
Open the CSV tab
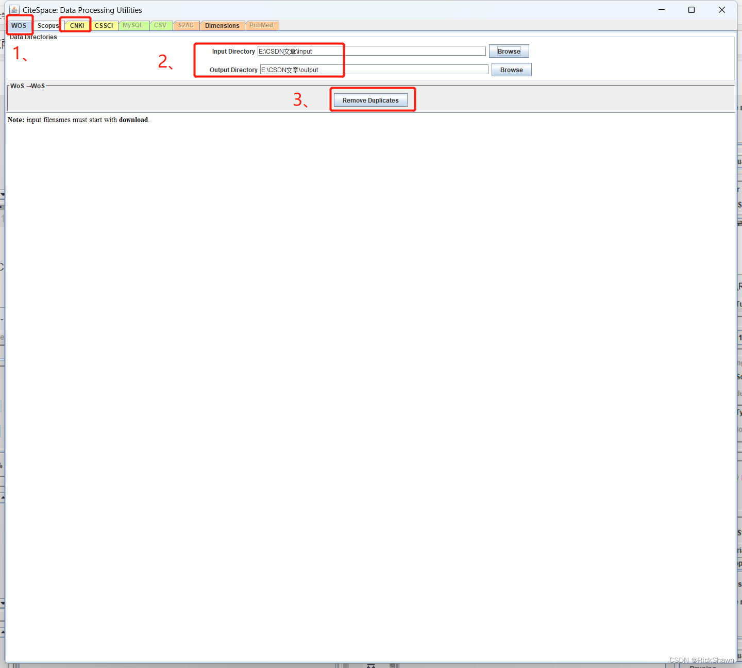[160, 25]
